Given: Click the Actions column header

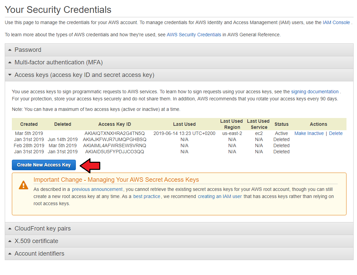Looking at the screenshot, I should coord(318,124).
